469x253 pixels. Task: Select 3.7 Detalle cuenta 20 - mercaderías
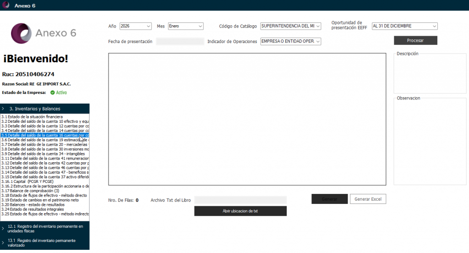(x=45, y=145)
